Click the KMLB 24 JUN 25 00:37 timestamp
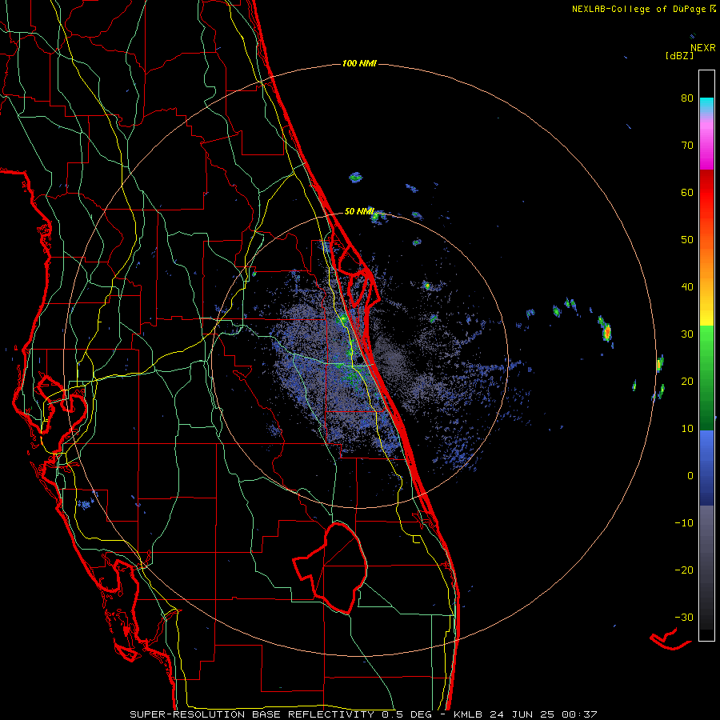This screenshot has height=720, width=720. [526, 714]
